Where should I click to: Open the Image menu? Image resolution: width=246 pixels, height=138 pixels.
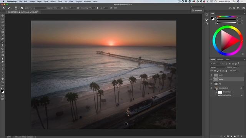(x=32, y=2)
